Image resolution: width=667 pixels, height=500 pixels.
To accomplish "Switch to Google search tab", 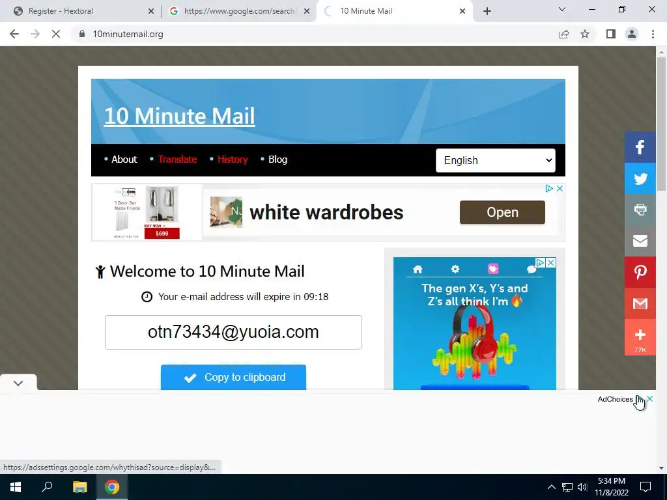I will tap(240, 11).
